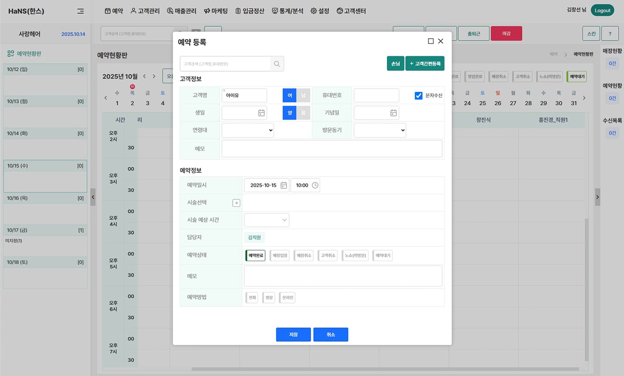Viewport: 624px width, 376px height.
Task: Click the 예약정보 메모 text field
Action: [x=343, y=276]
